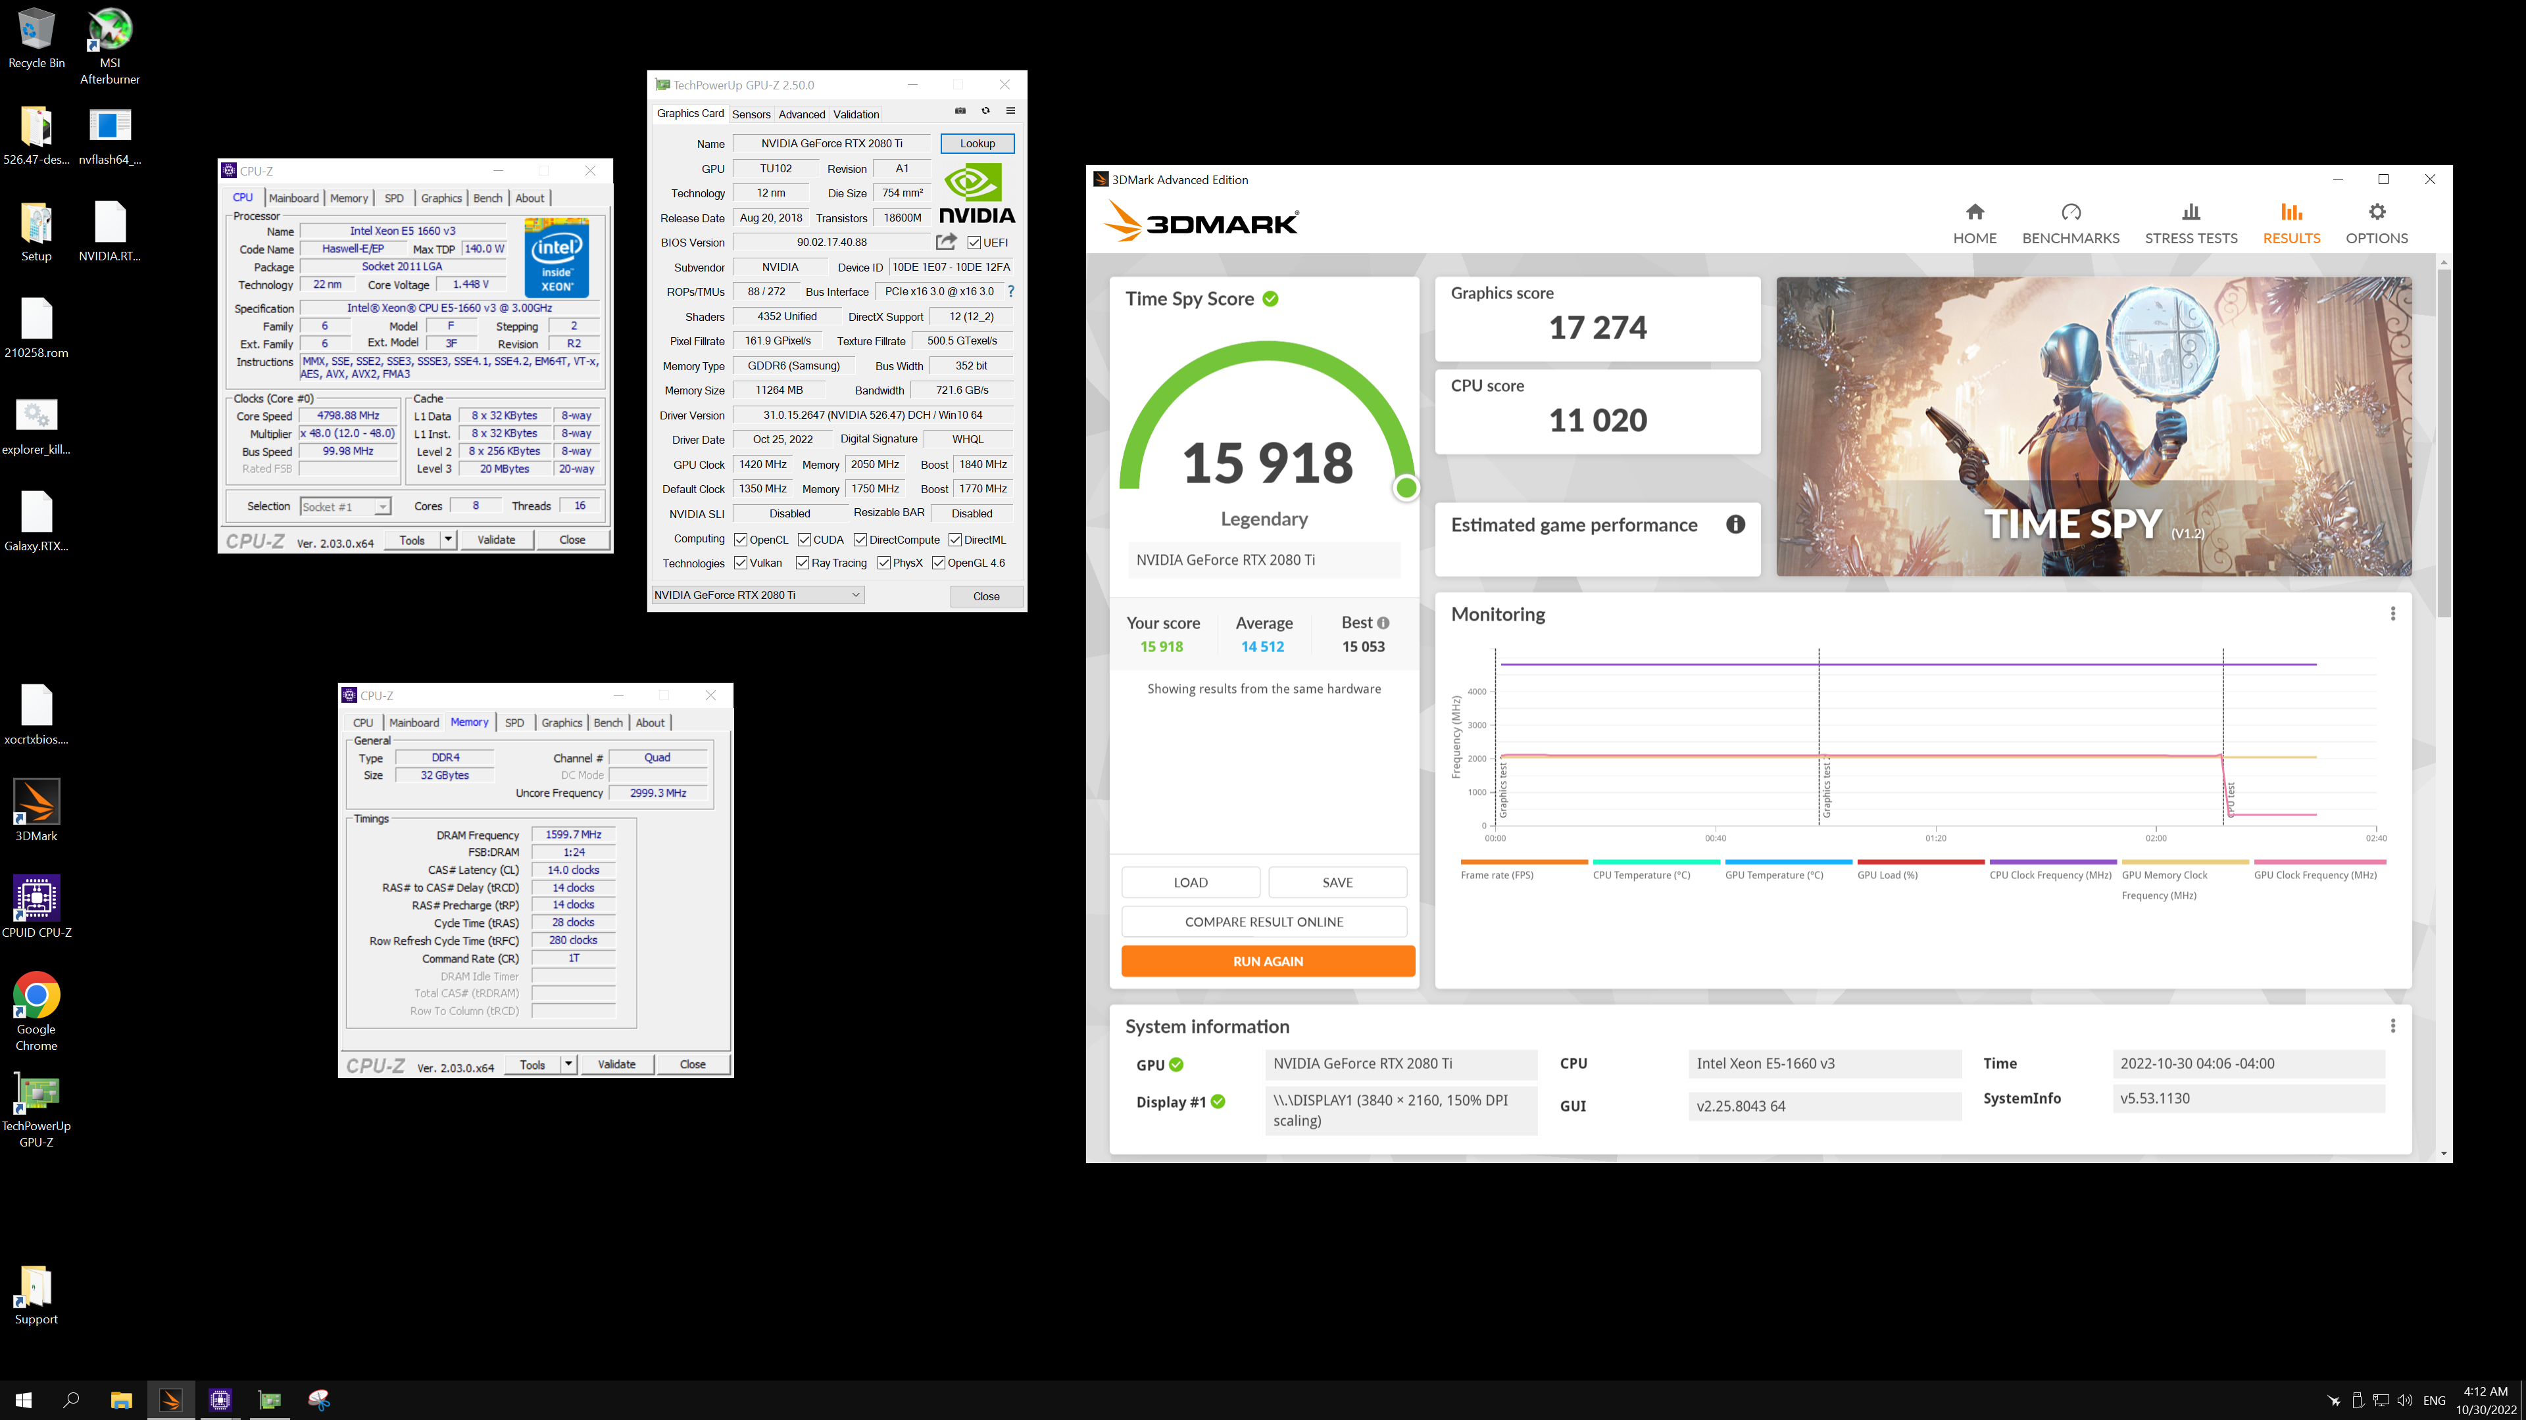The height and width of the screenshot is (1420, 2526).
Task: Click the Tools button in CPU-Z CPU window
Action: [412, 539]
